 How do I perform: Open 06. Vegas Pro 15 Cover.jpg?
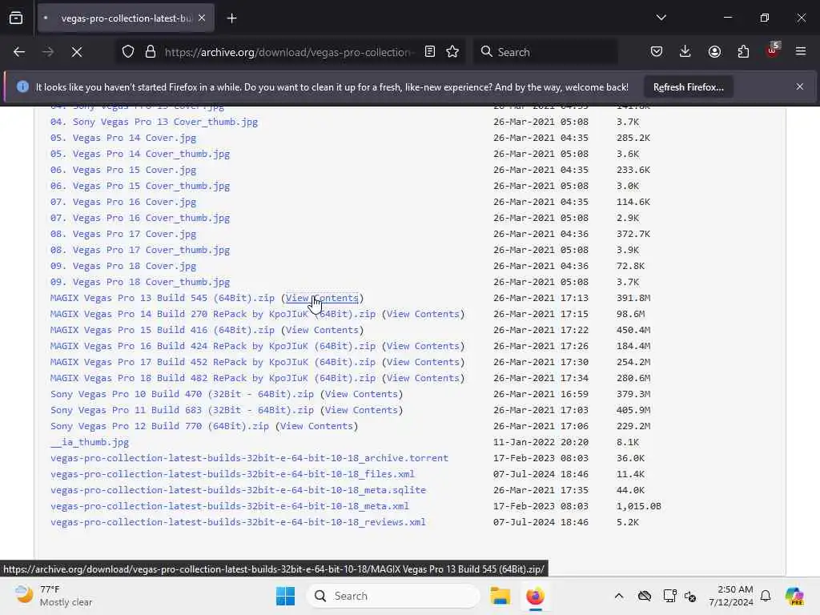point(123,170)
